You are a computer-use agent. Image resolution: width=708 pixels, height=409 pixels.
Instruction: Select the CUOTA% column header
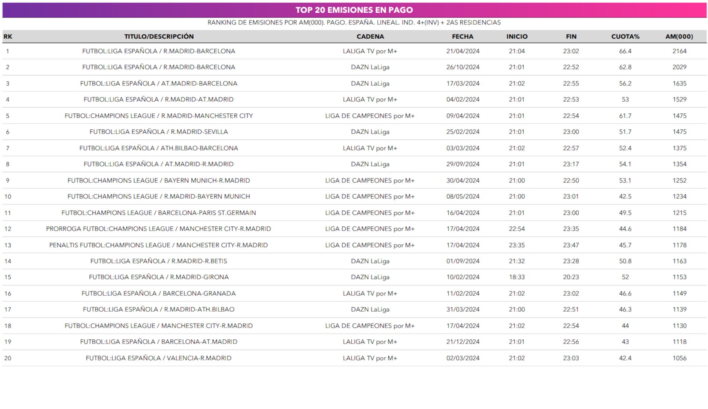[625, 36]
